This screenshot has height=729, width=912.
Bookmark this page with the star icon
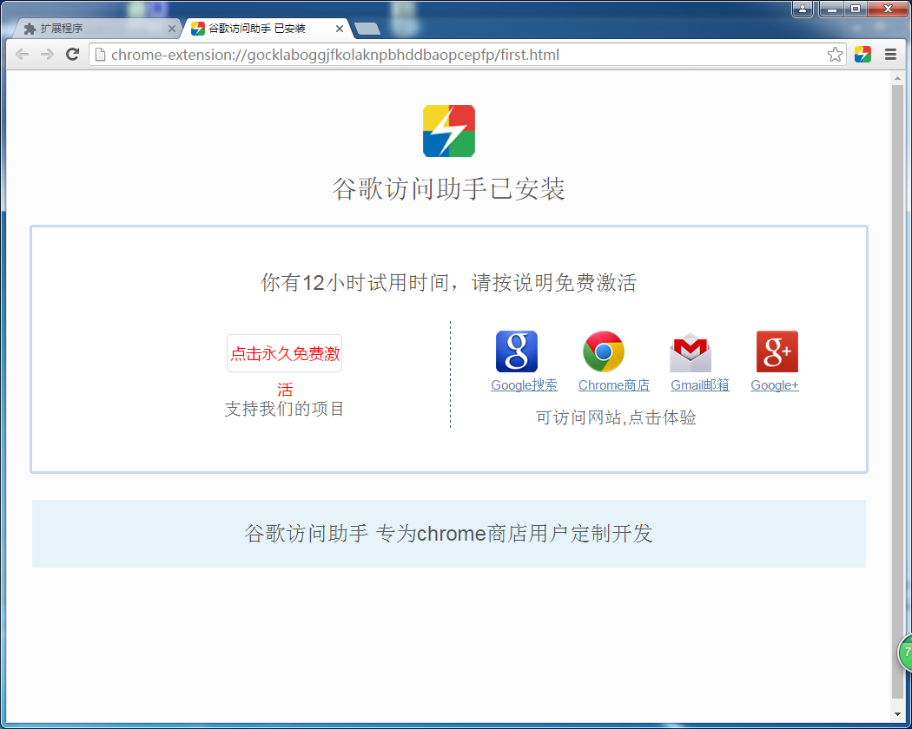tap(835, 55)
